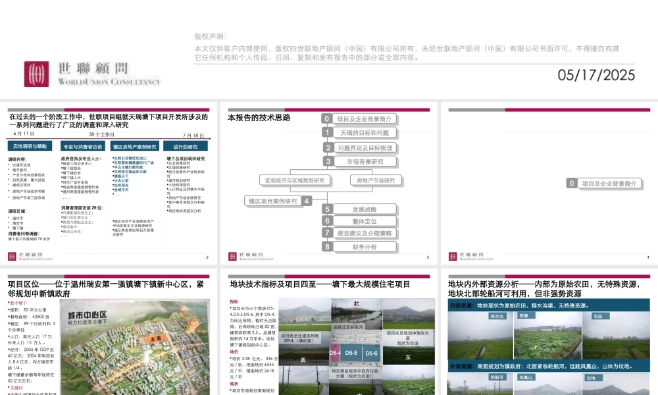The image size is (658, 395).
Task: Click the 38个工作日 timeline label
Action: [x=101, y=135]
